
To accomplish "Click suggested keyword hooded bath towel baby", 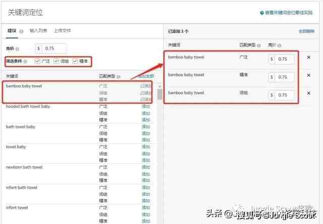I will tap(28, 107).
